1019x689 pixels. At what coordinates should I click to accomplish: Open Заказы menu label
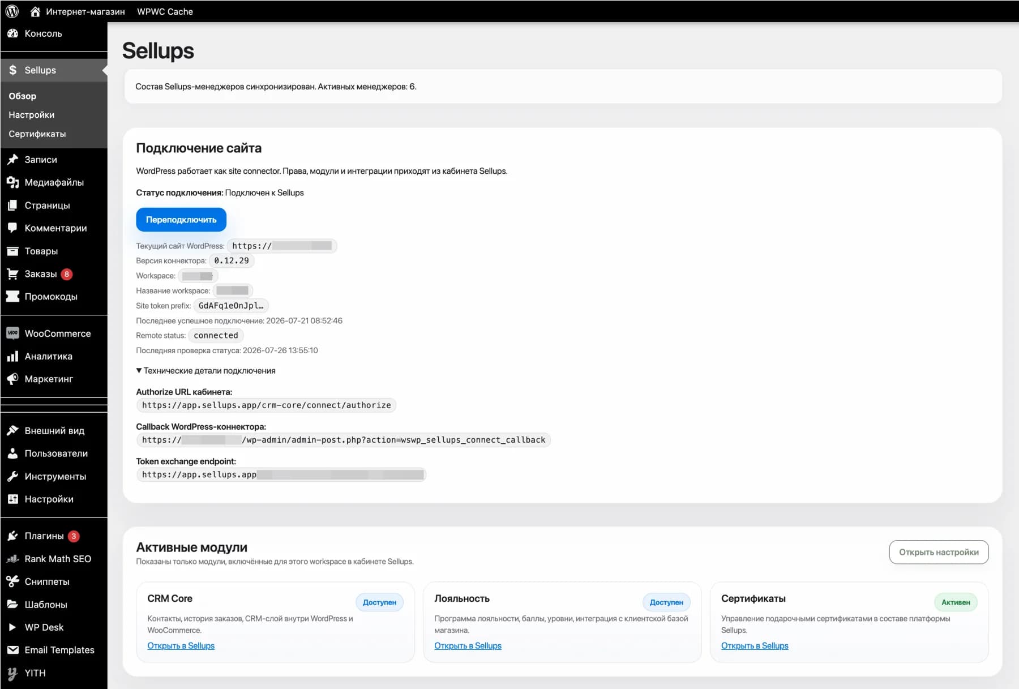41,274
